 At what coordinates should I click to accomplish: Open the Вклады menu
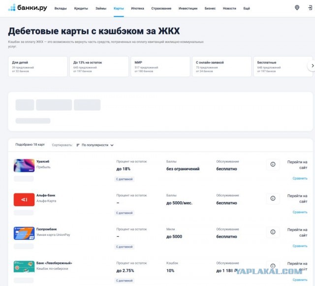(61, 8)
